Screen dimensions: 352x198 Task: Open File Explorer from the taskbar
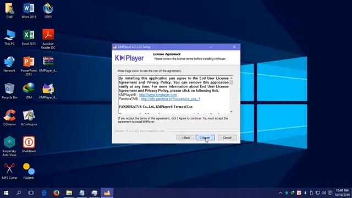69,193
